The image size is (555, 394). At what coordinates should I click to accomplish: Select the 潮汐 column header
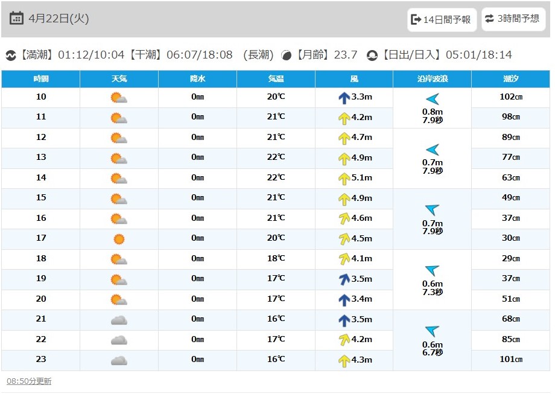pyautogui.click(x=511, y=78)
